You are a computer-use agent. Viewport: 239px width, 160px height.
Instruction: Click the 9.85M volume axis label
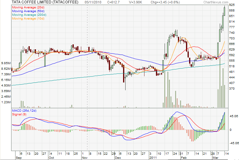pyautogui.click(x=6, y=63)
